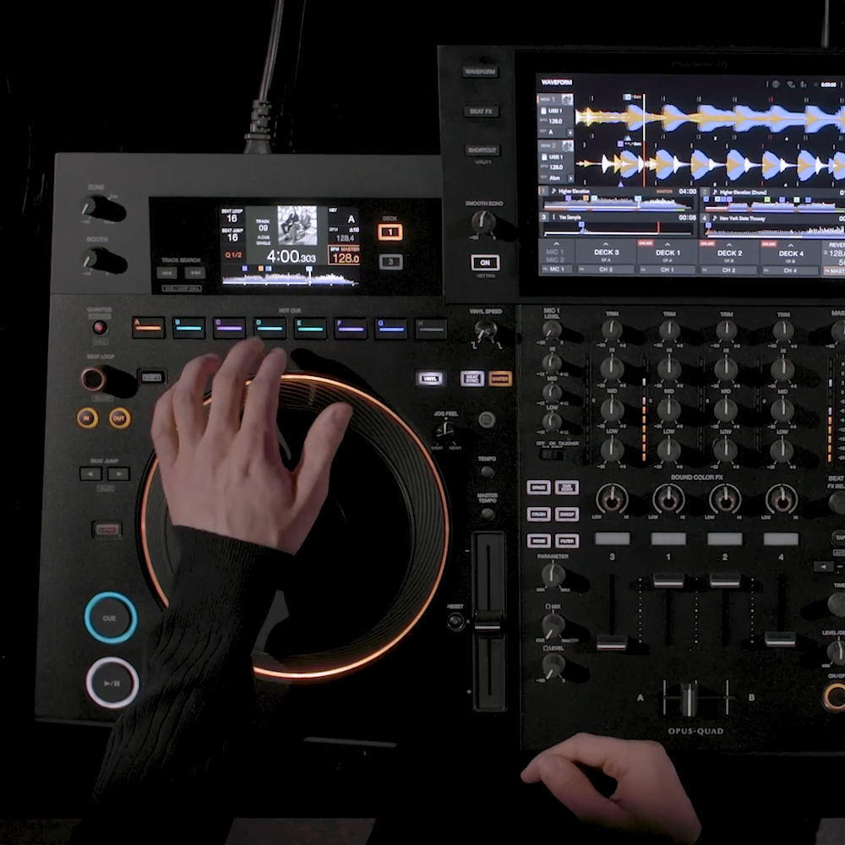Select the FILTER Sound Color FX button

(567, 541)
